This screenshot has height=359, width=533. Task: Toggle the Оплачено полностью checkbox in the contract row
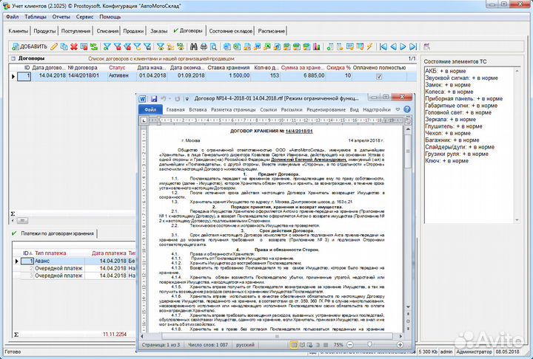tap(379, 76)
